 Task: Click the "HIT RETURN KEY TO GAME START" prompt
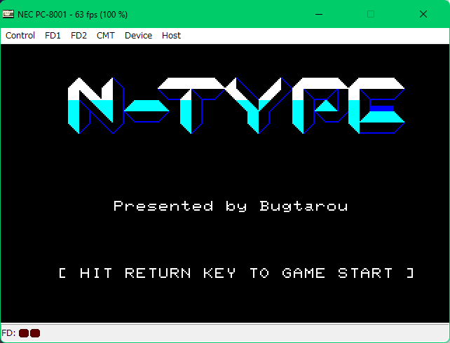pyautogui.click(x=236, y=273)
